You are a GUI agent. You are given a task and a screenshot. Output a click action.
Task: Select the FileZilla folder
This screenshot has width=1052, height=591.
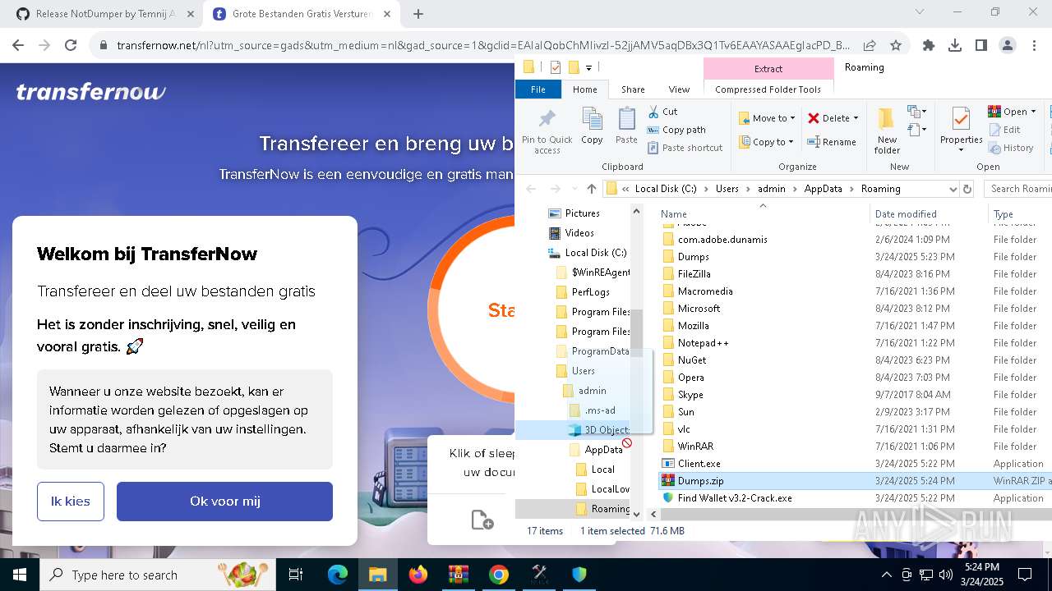click(694, 274)
